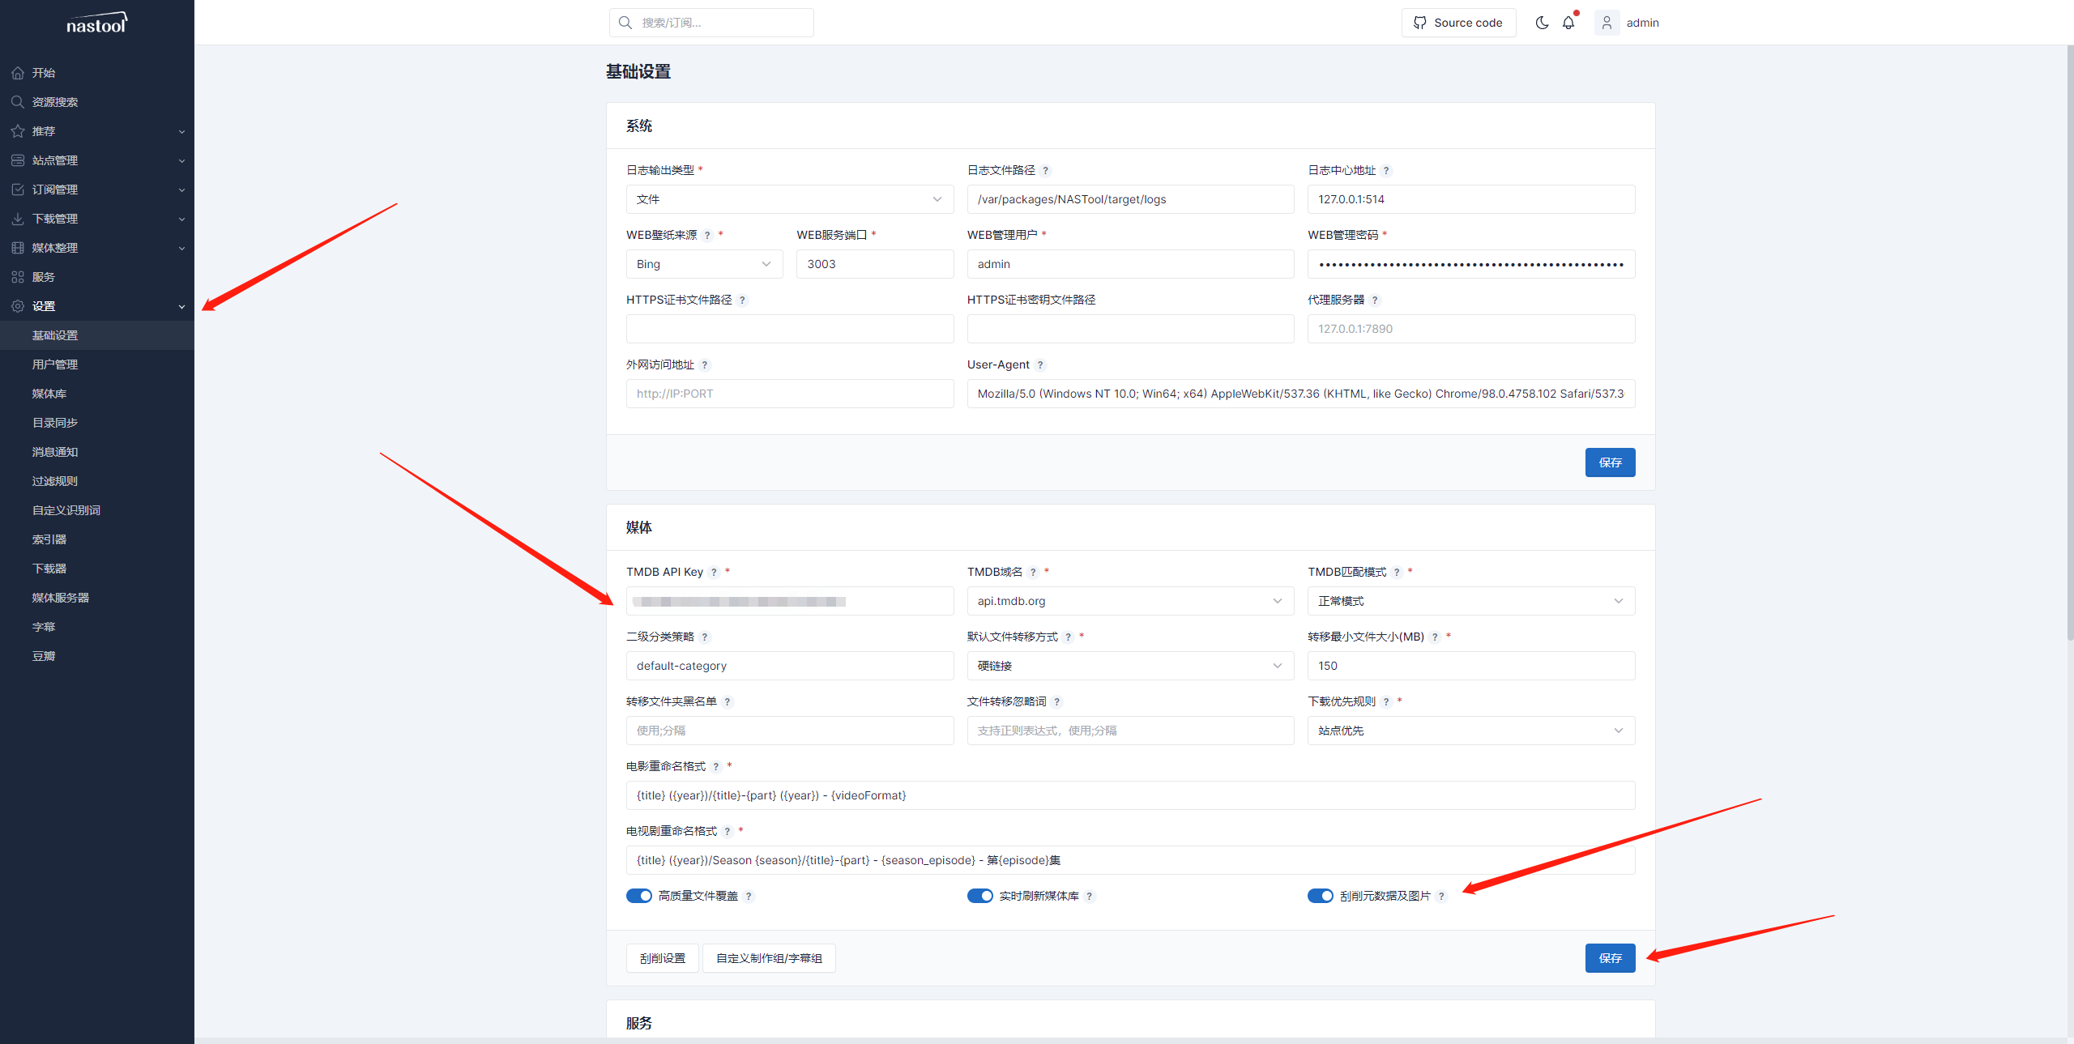Click the nastool logo

click(x=96, y=23)
